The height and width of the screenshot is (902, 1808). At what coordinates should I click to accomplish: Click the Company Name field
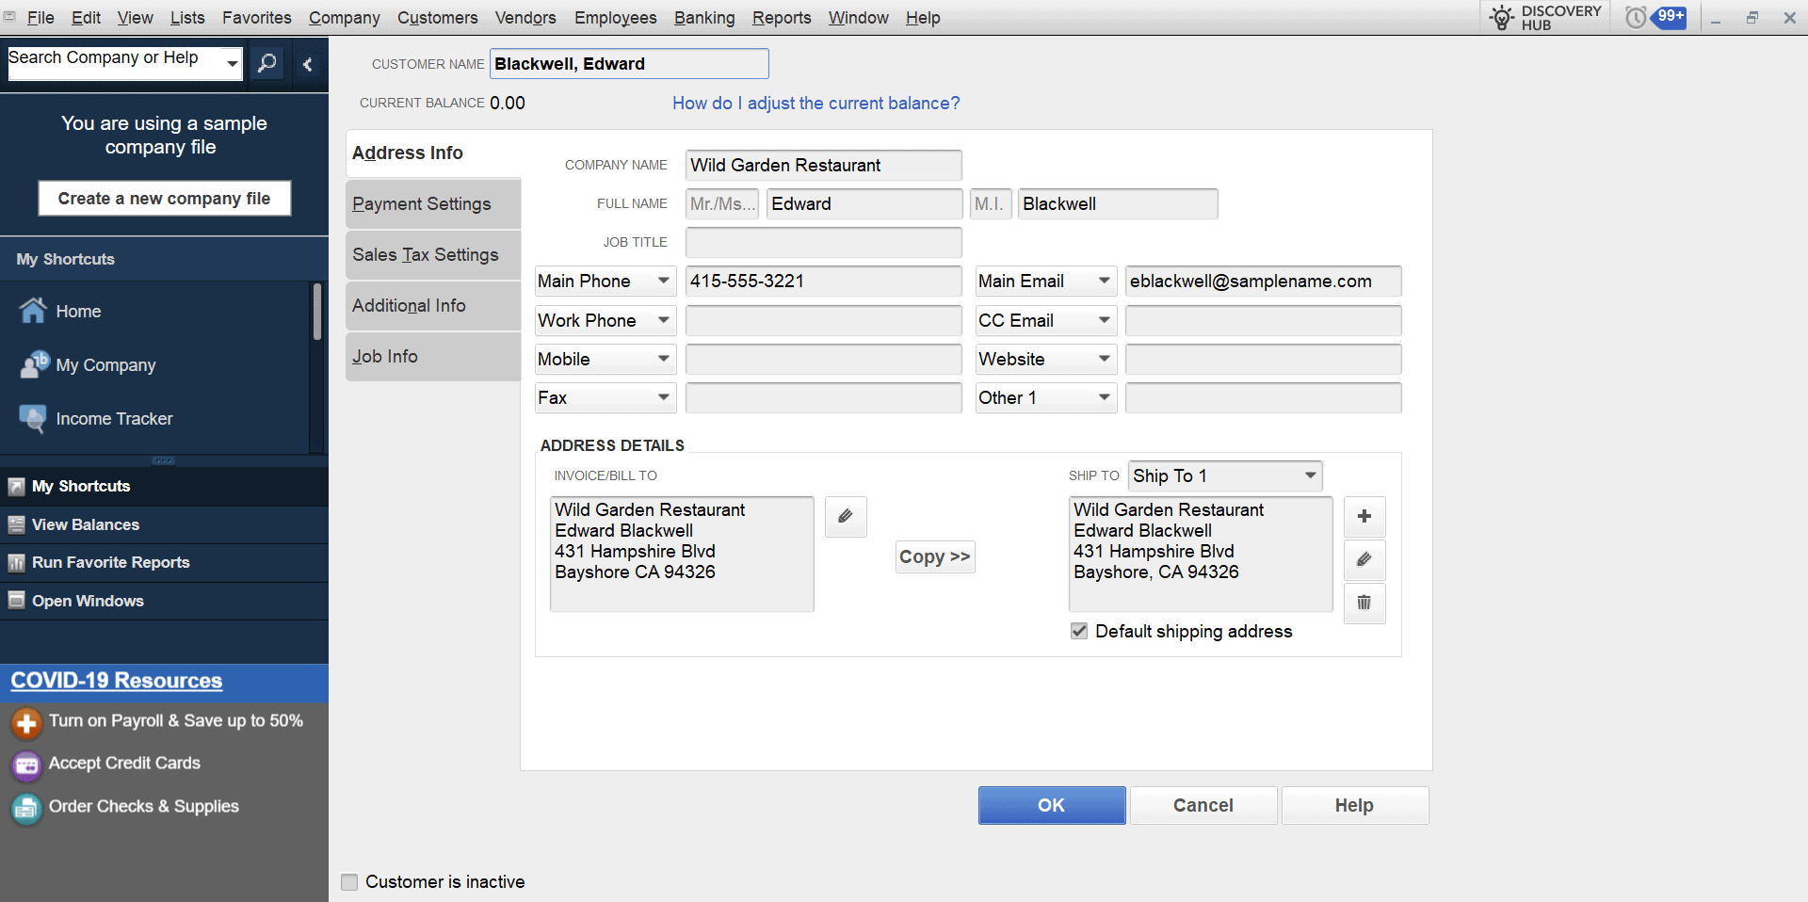tap(824, 165)
